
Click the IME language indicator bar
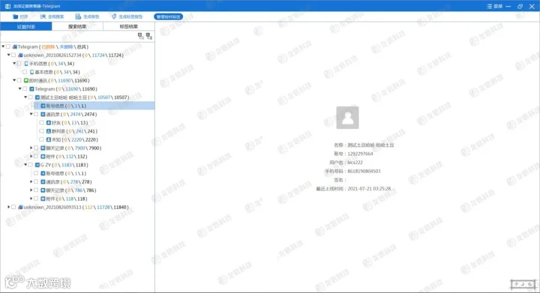pos(523,284)
